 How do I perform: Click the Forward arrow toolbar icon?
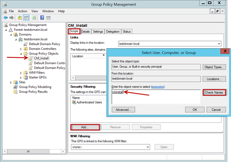[x=12, y=18]
